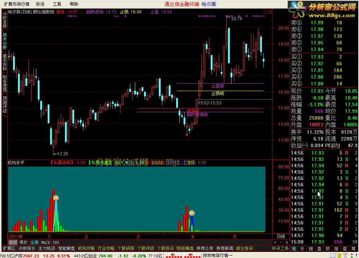Open the 帮助 menu
The image size is (359, 258).
[74, 4]
